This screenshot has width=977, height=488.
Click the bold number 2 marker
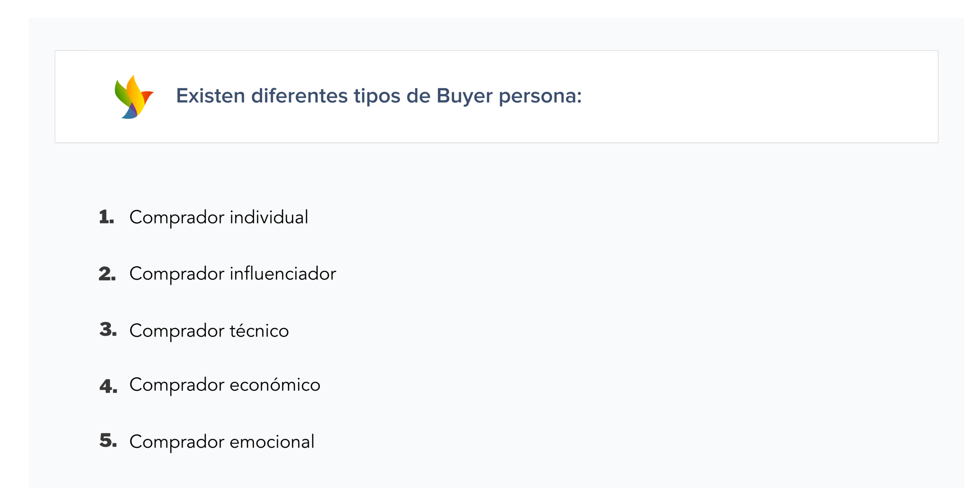[x=107, y=274]
